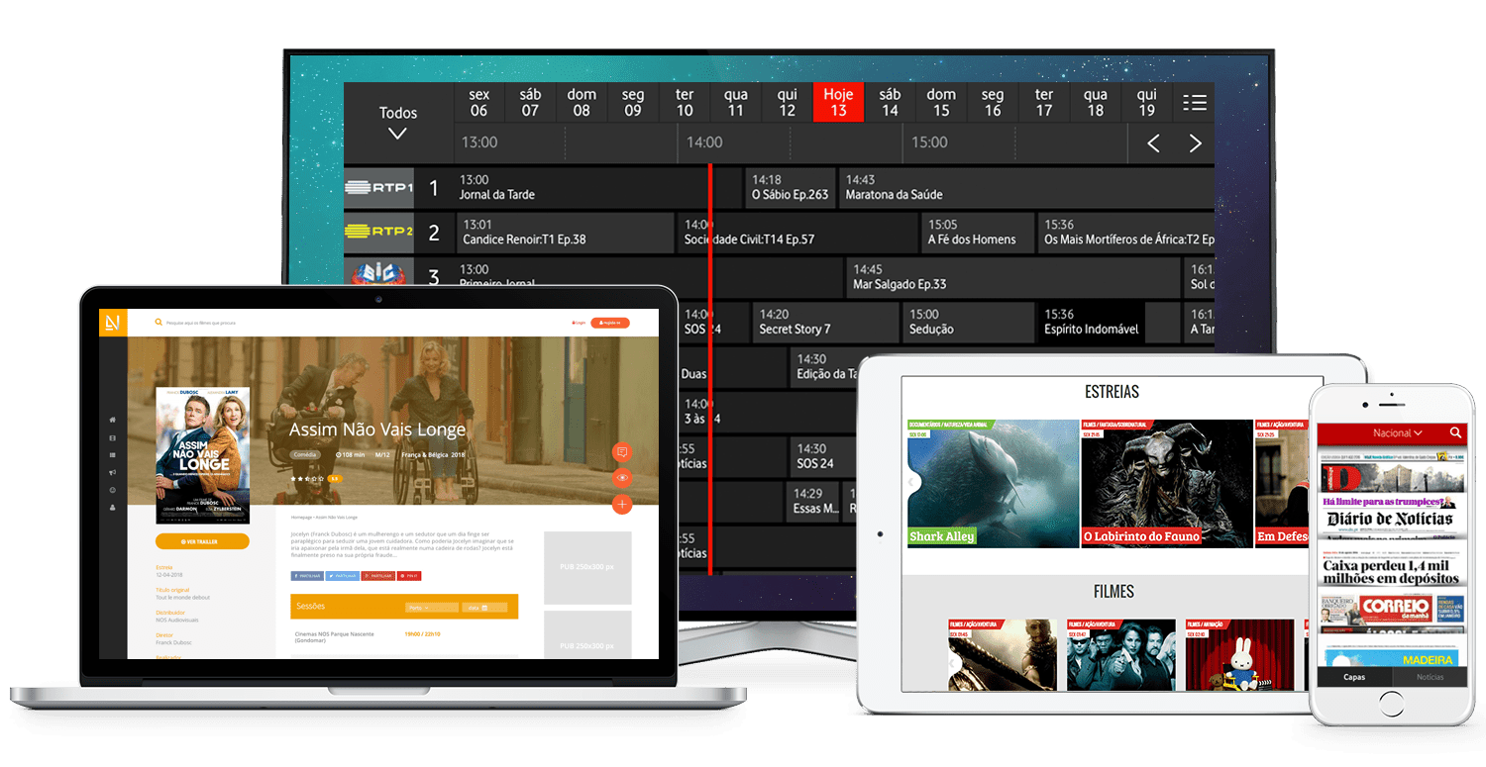Select day sáb 07 in TV guide
Viewport: 1486px width, 767px height.
point(530,102)
